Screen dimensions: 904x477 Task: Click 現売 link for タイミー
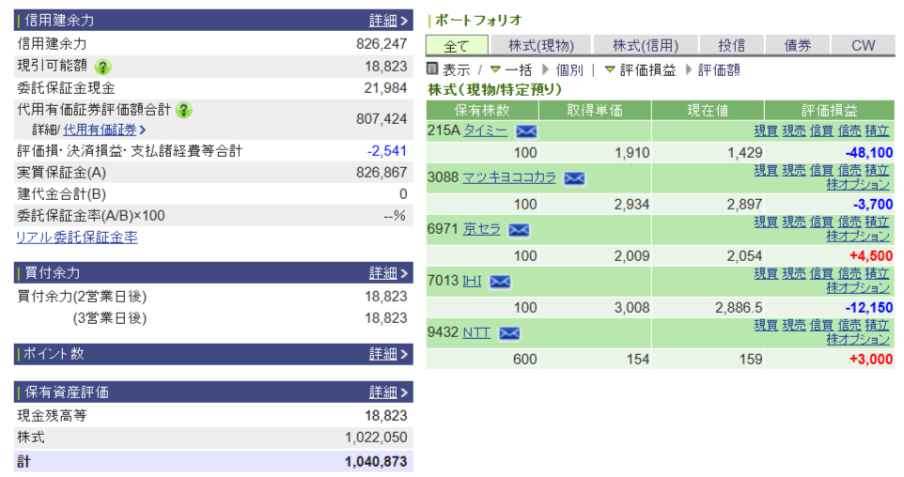[794, 131]
